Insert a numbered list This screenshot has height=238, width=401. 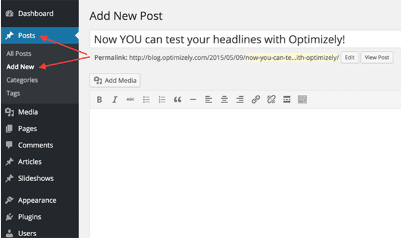coord(162,99)
